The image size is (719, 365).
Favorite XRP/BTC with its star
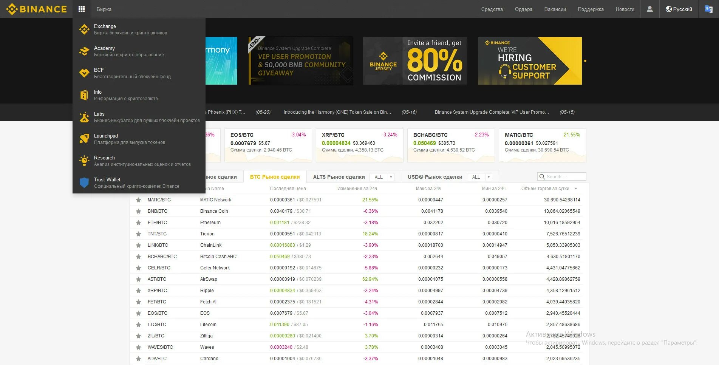(139, 291)
